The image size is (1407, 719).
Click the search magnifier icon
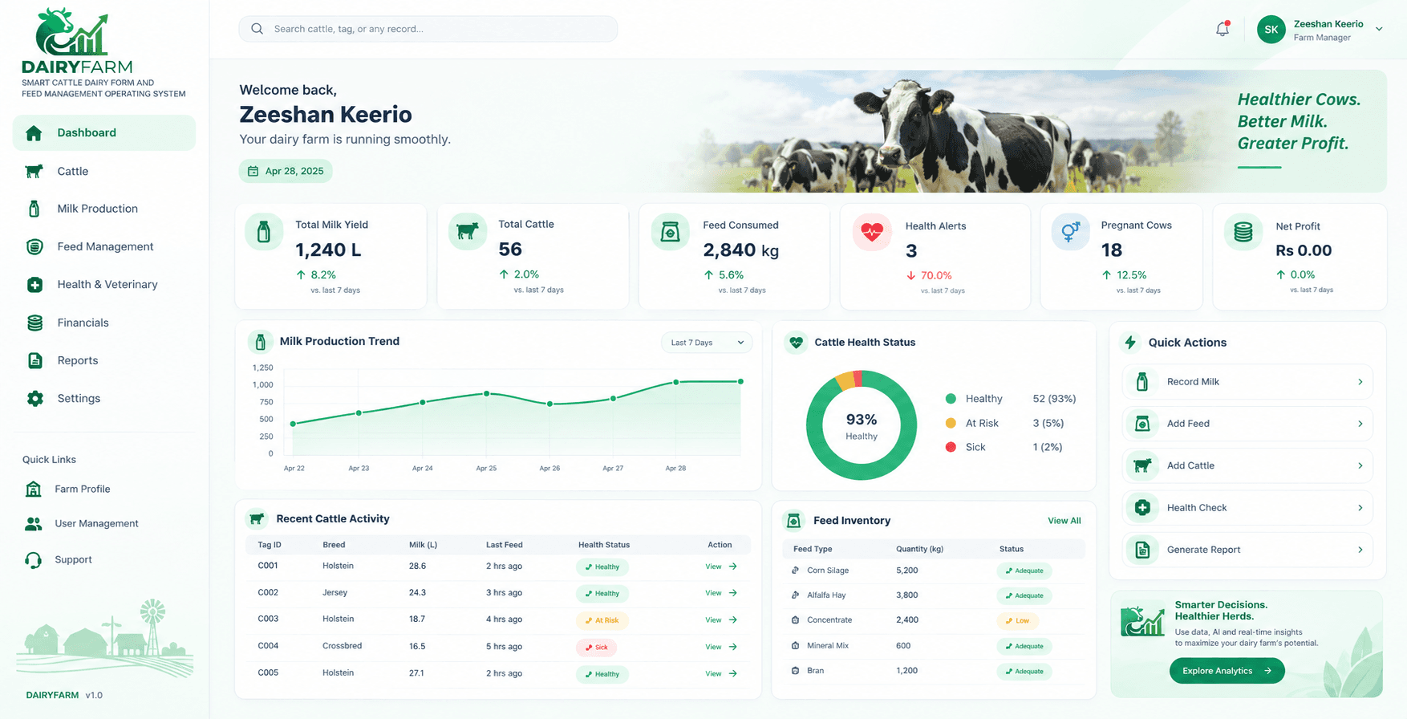(x=257, y=29)
